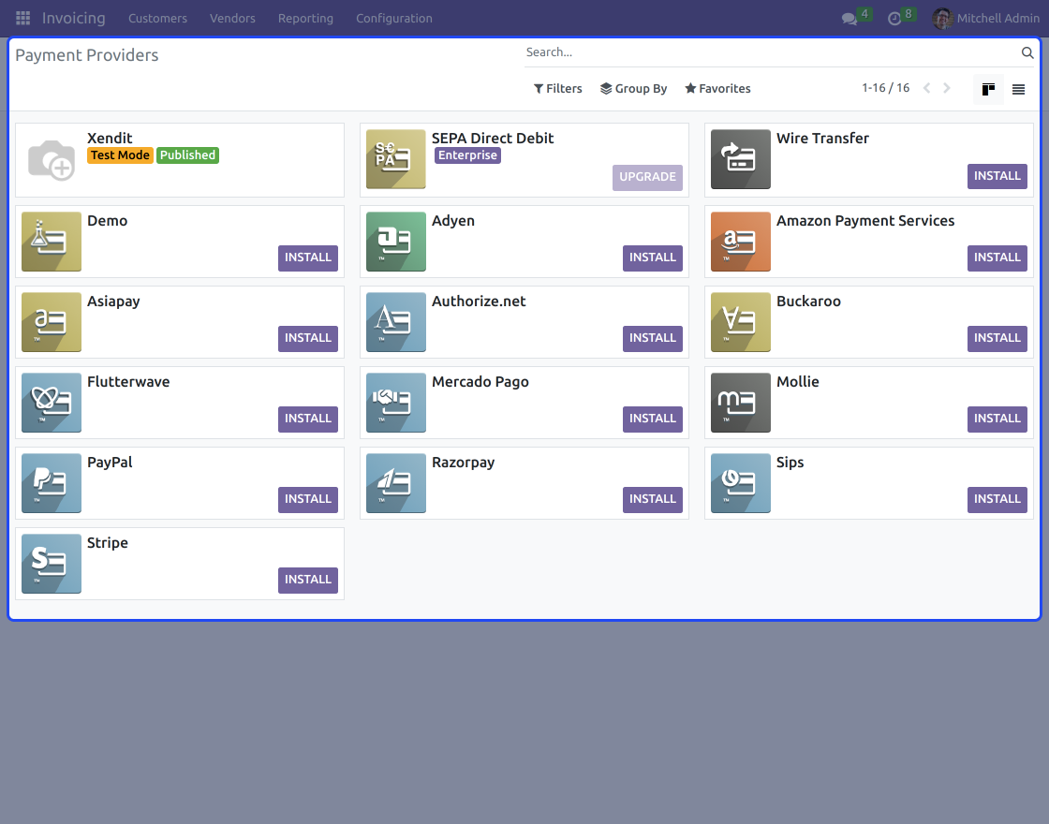Image resolution: width=1049 pixels, height=824 pixels.
Task: Click the Stripe provider icon
Action: click(52, 564)
